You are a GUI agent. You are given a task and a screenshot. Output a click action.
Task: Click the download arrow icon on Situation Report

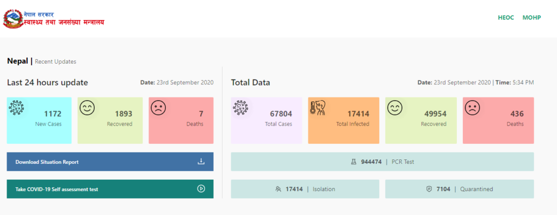pyautogui.click(x=201, y=162)
